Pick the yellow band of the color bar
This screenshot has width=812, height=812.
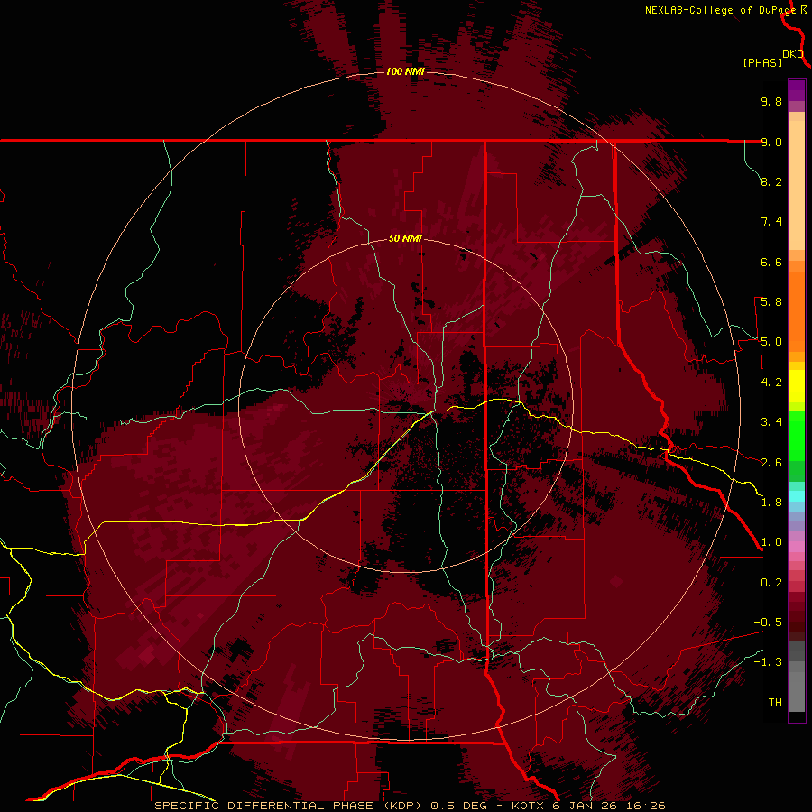(x=797, y=386)
